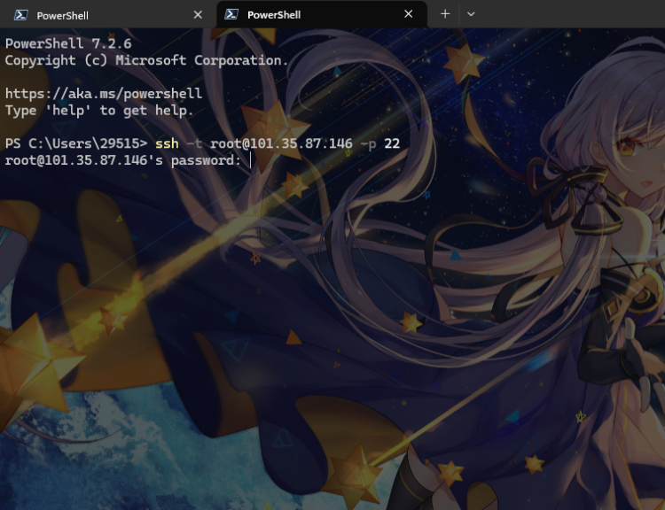Screen dimensions: 665x510
Task: Click 'Copyright (c) Microsoft Corporation.' line
Action: pos(146,60)
